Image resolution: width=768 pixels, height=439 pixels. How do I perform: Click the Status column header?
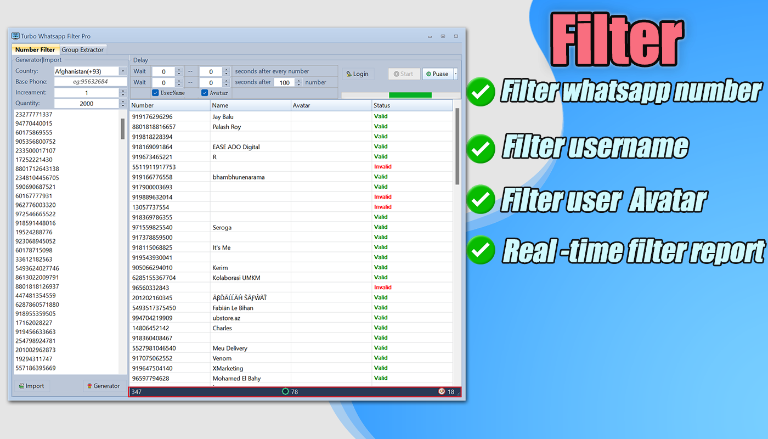click(x=412, y=105)
